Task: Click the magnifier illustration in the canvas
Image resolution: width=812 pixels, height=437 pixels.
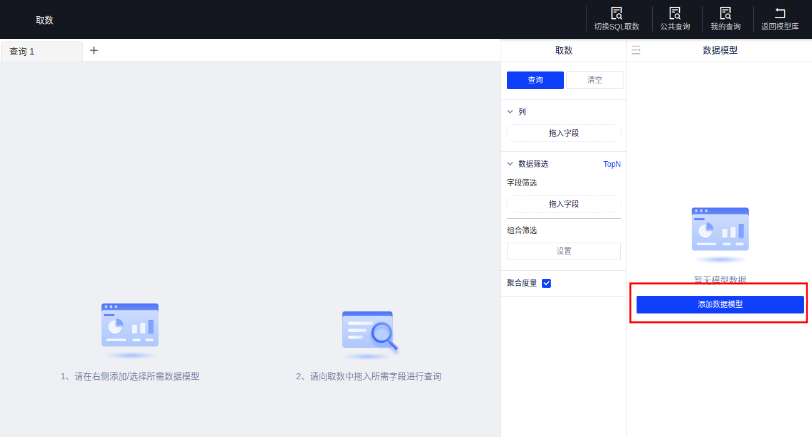Action: pyautogui.click(x=370, y=332)
